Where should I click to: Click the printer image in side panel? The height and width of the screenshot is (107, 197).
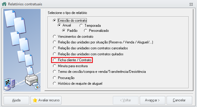33,80
